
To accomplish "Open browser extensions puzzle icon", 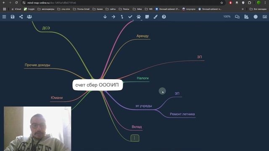I will pyautogui.click(x=249, y=3).
